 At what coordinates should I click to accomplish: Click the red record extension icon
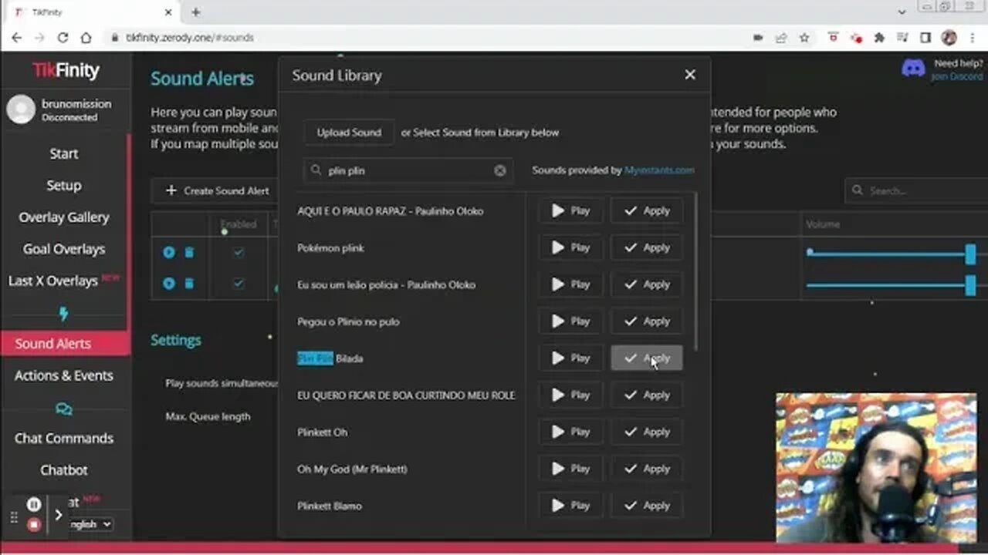856,37
